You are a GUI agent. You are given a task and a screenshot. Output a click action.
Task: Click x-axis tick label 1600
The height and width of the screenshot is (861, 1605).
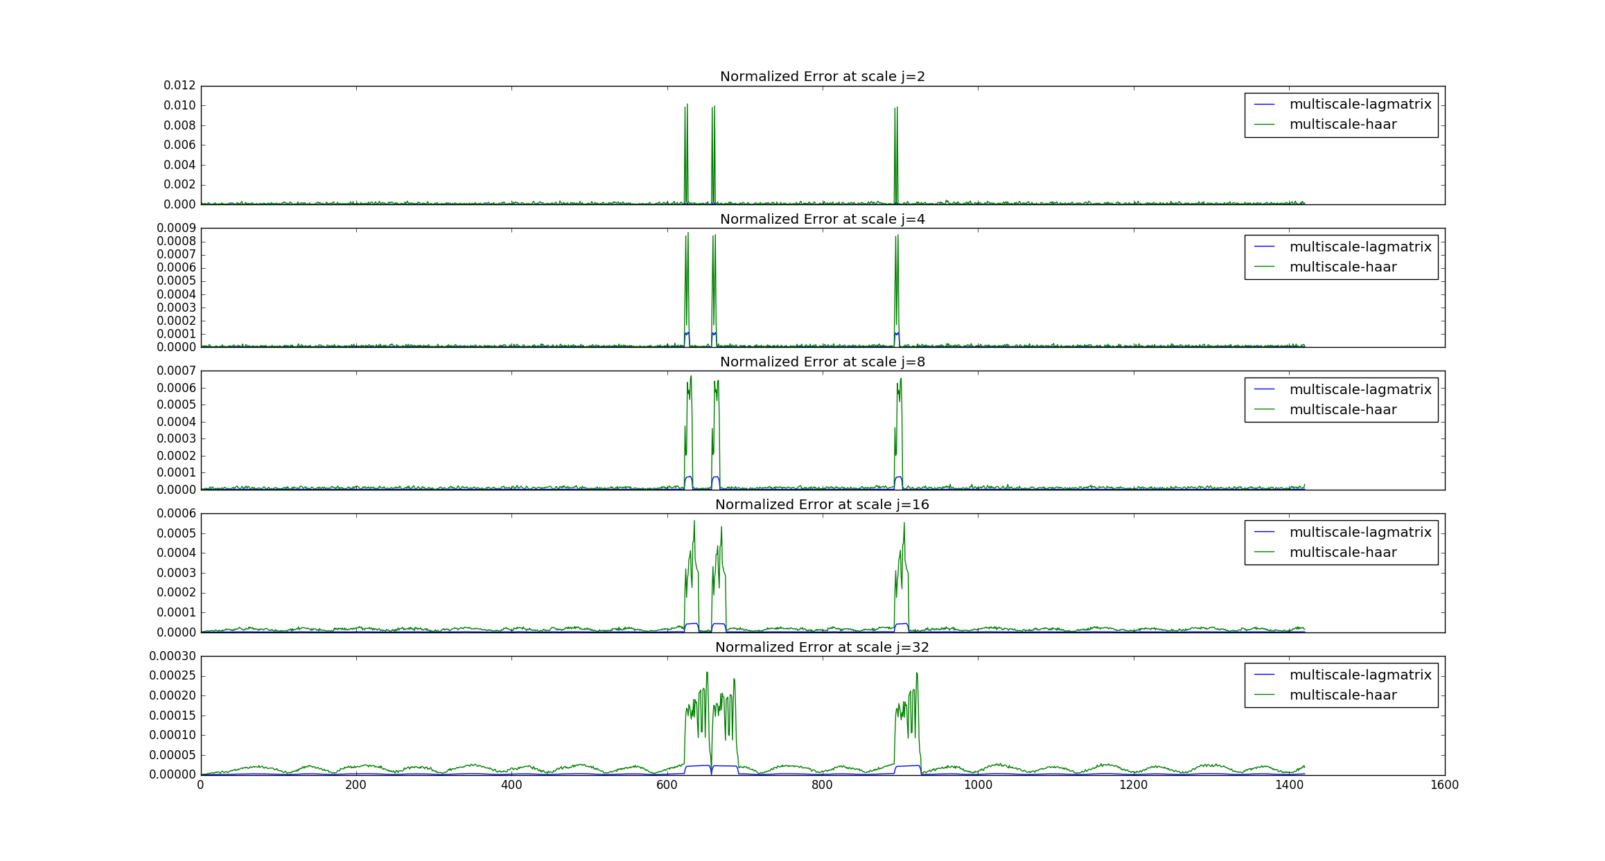(x=1444, y=785)
